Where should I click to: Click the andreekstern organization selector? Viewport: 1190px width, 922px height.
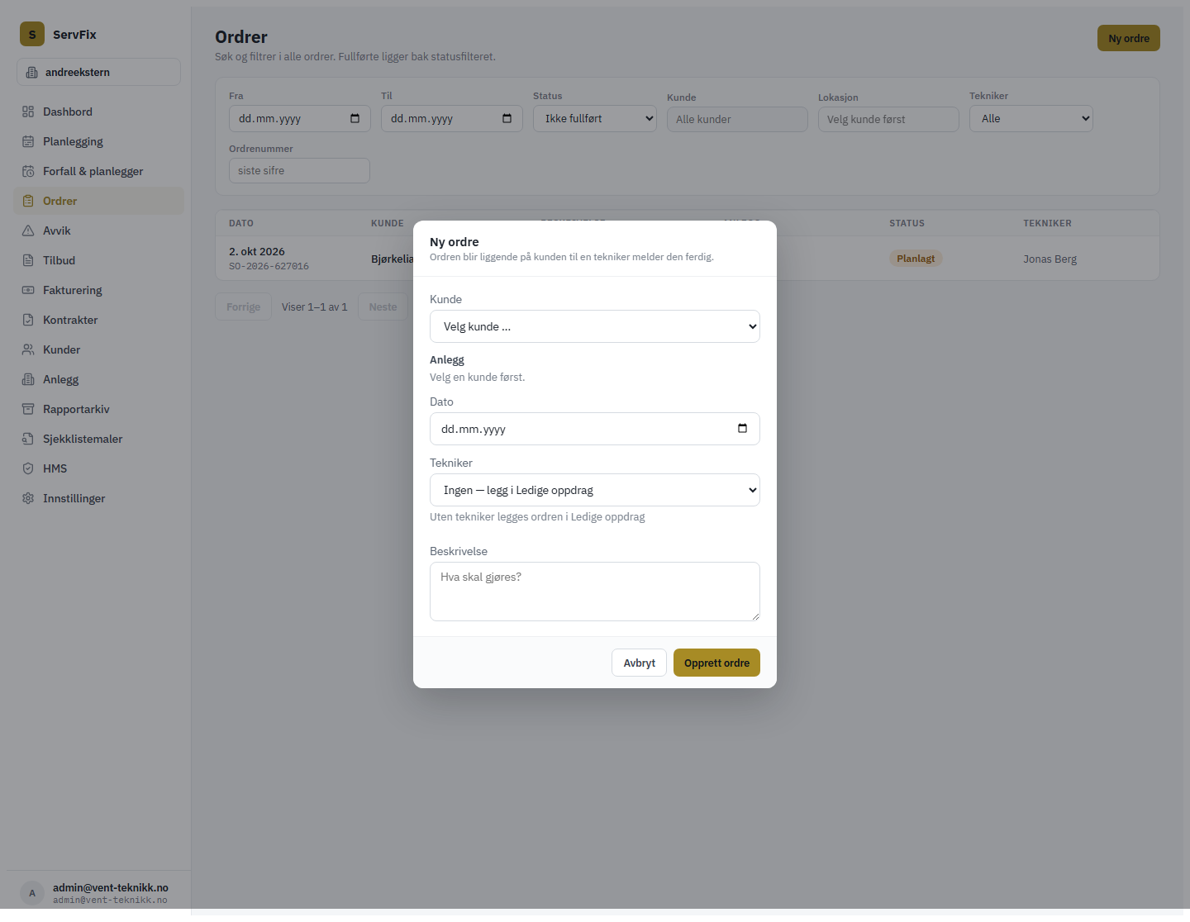99,72
